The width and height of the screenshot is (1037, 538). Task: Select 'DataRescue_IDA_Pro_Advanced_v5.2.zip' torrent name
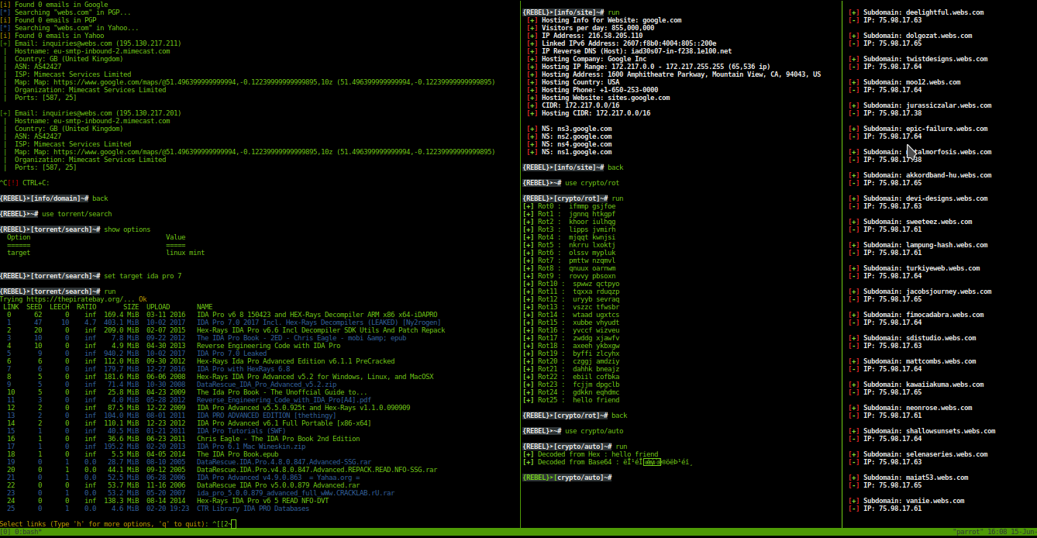(x=267, y=385)
